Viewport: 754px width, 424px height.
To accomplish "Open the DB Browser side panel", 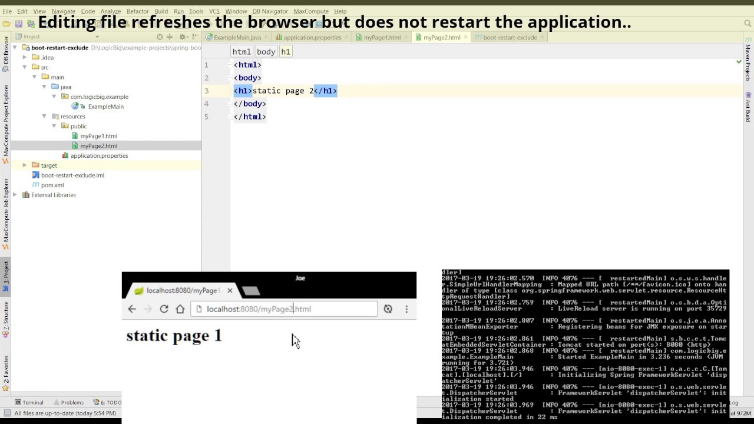I will tap(6, 53).
